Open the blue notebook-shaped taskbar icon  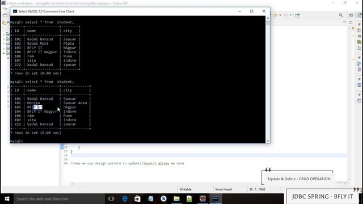[x=150, y=199]
